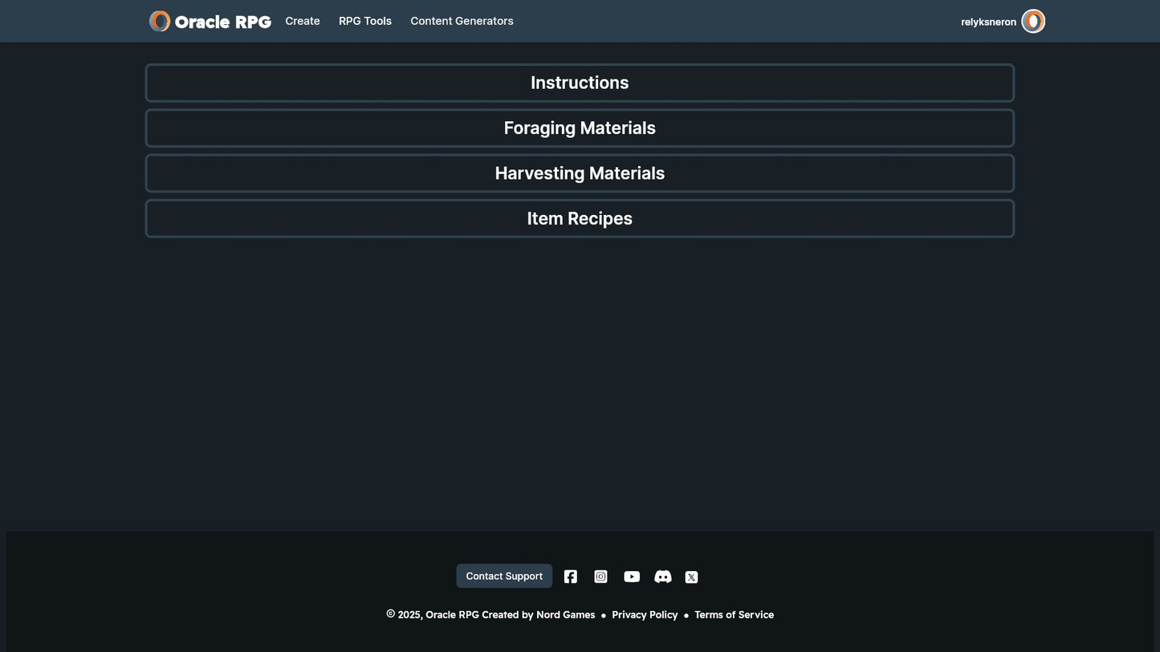Open the Privacy Policy link
This screenshot has height=652, width=1160.
[x=645, y=615]
